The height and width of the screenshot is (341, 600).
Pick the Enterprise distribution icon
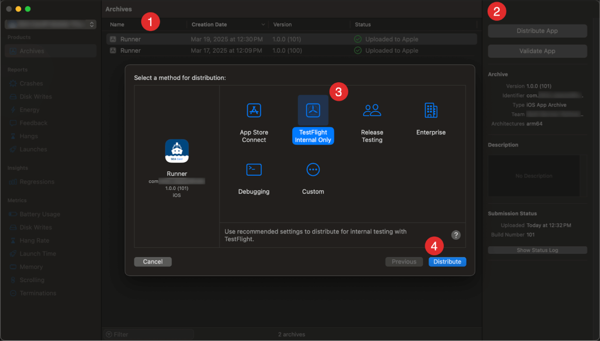(430, 110)
